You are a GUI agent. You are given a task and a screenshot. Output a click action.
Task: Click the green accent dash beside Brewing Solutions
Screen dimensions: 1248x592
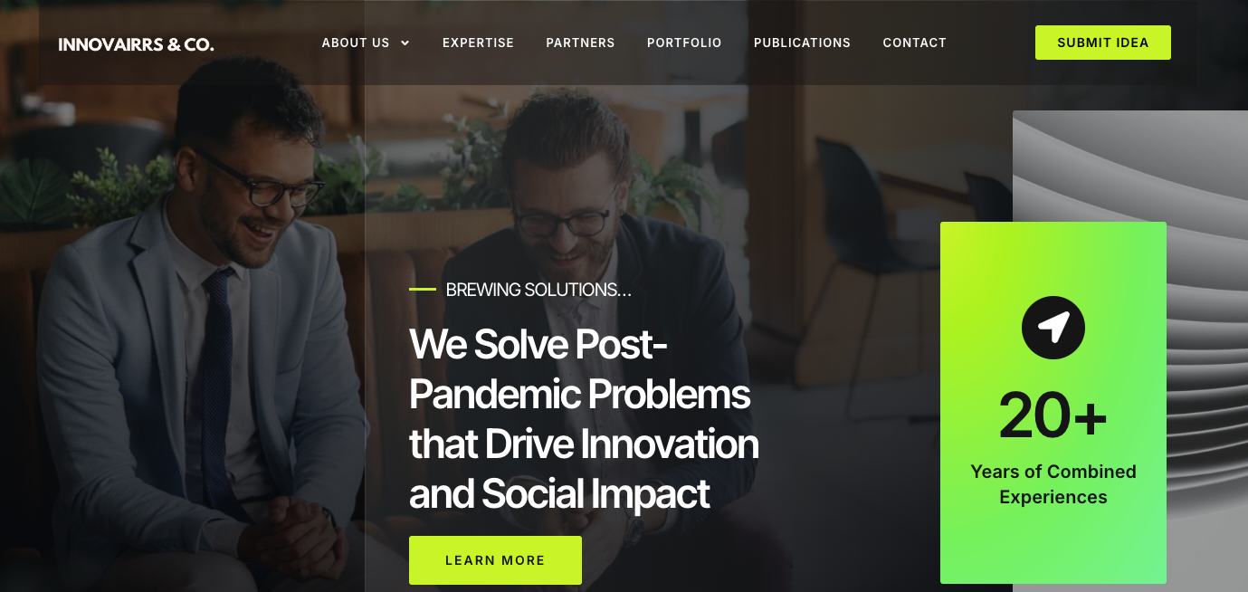tap(423, 290)
